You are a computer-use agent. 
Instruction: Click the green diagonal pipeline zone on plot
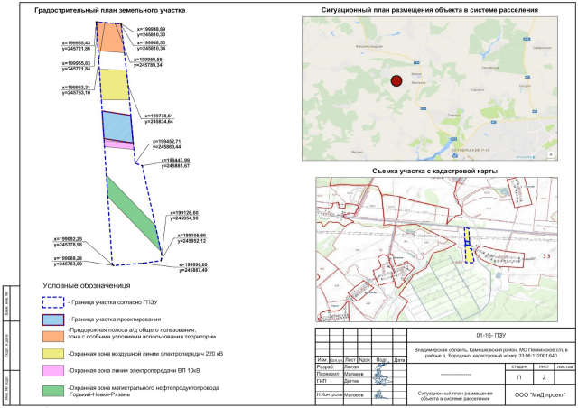click(x=134, y=213)
